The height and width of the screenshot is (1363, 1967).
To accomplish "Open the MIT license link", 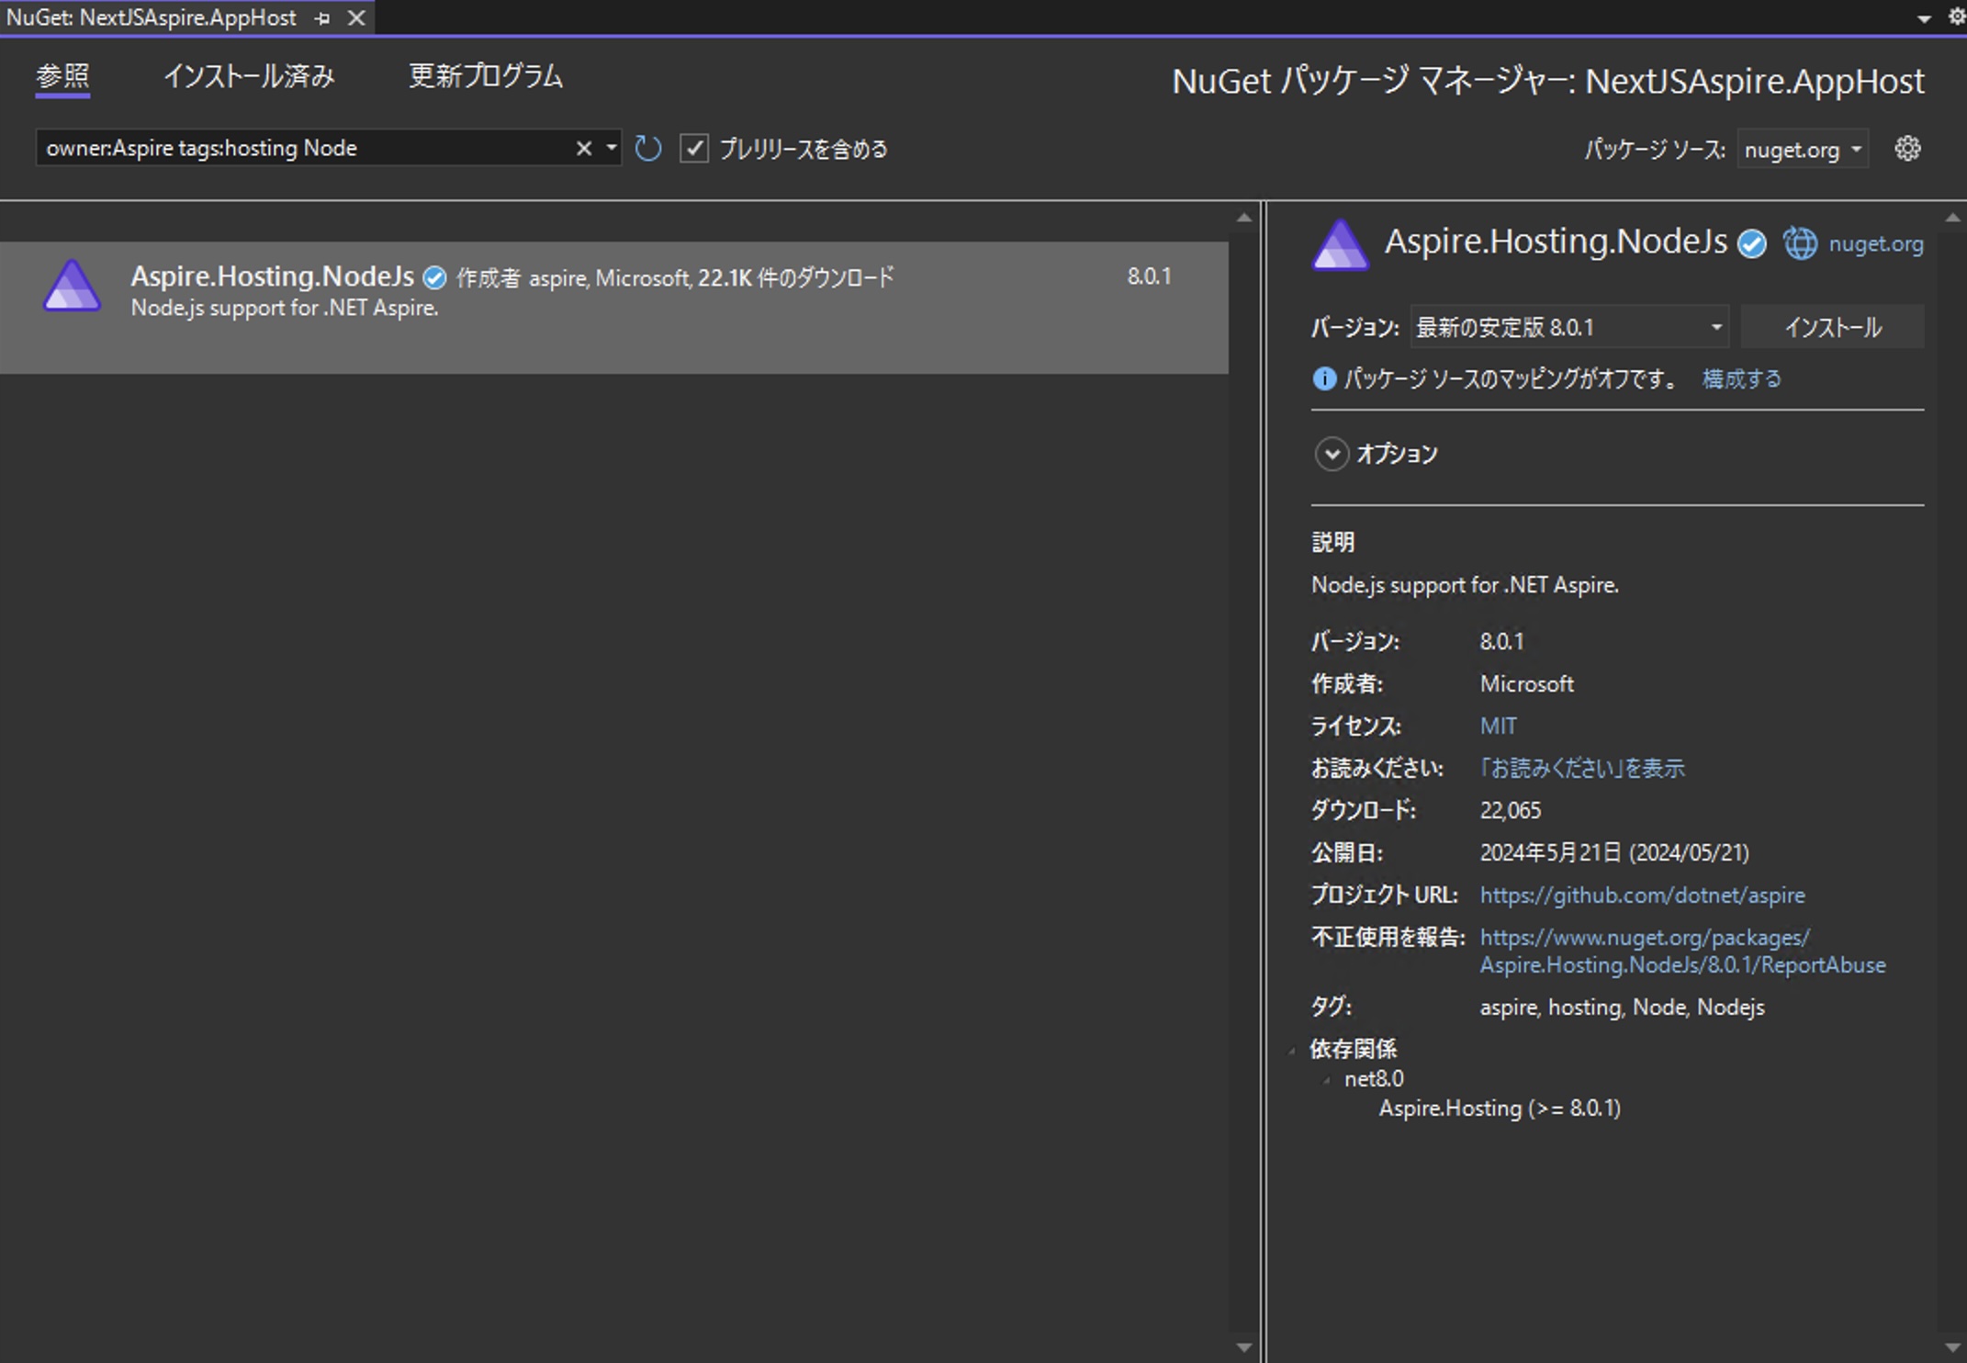I will pyautogui.click(x=1498, y=726).
